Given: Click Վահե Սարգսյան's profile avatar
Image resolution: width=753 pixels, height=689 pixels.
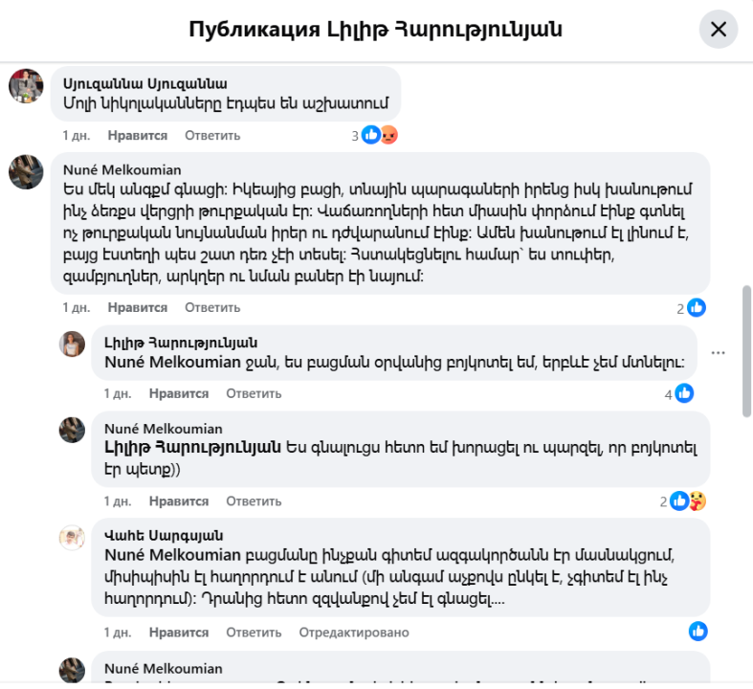Looking at the screenshot, I should point(73,537).
